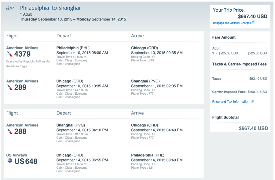Image resolution: width=275 pixels, height=180 pixels.
Task: Select the Philadelphia to Shanghai heading
Action: click(x=50, y=8)
